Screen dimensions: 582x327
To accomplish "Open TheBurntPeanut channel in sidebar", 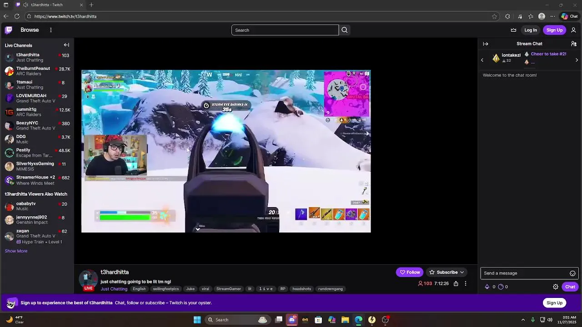I will [37, 71].
